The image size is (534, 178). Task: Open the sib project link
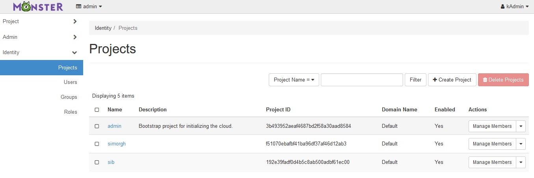coord(111,162)
